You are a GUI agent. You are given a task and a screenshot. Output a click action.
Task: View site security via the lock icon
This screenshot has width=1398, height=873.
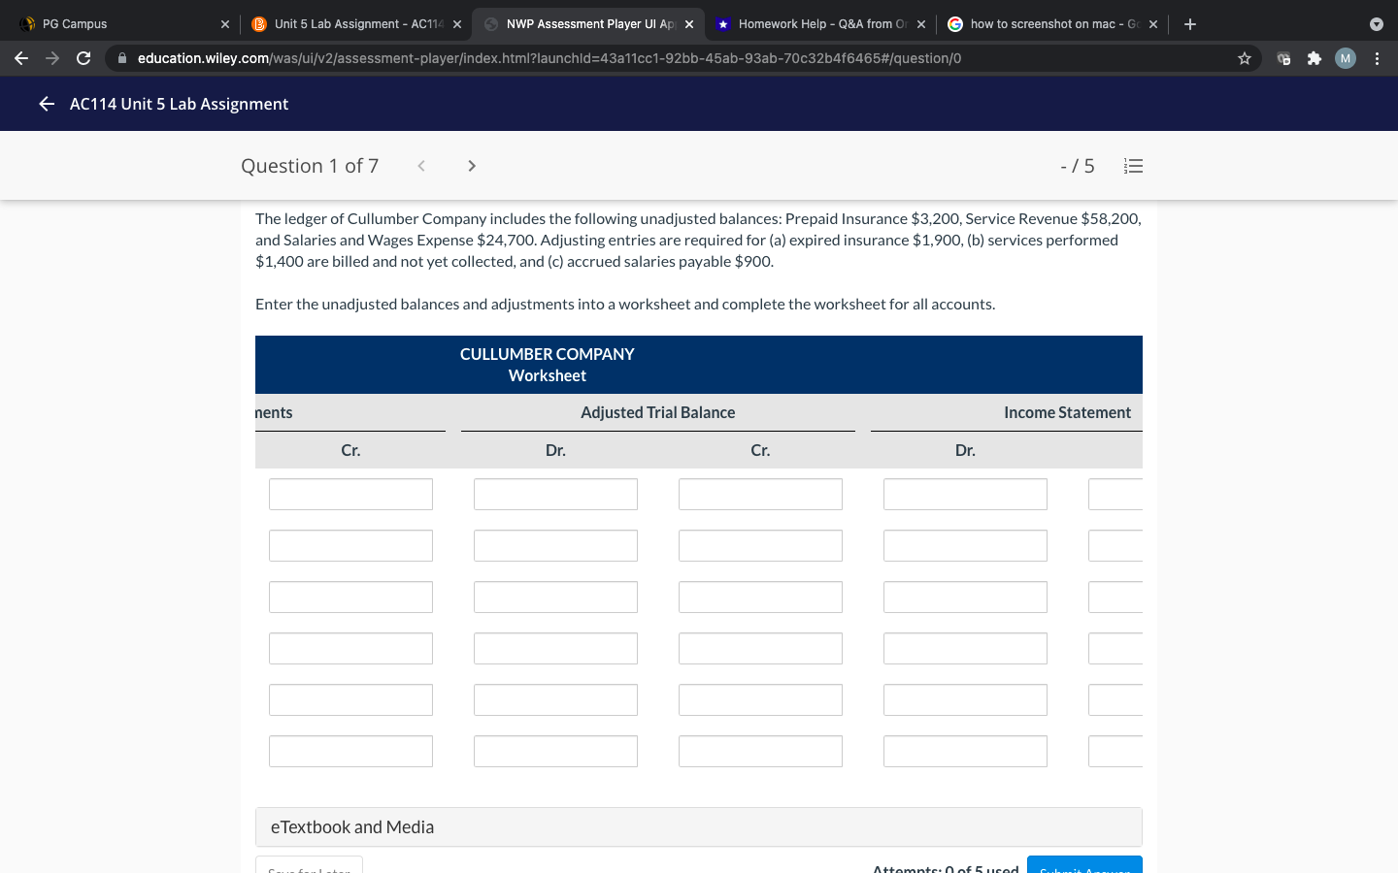tap(122, 58)
